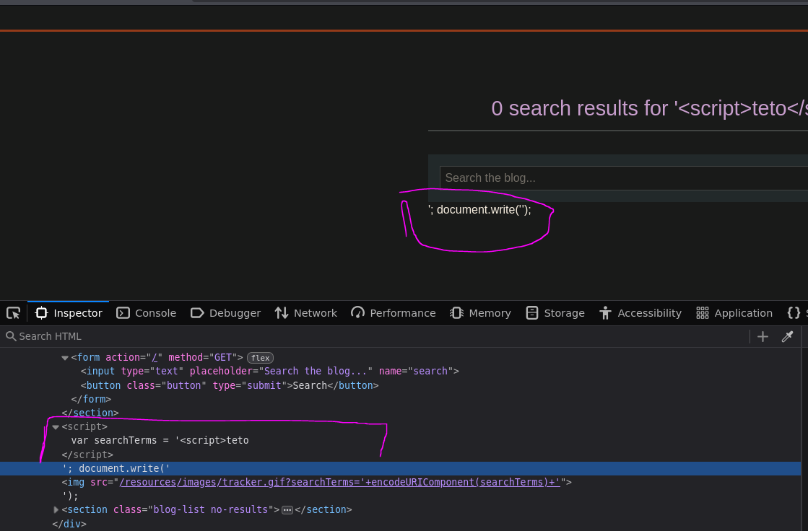The width and height of the screenshot is (808, 531).
Task: Select the "');" text node line
Action: [x=70, y=496]
